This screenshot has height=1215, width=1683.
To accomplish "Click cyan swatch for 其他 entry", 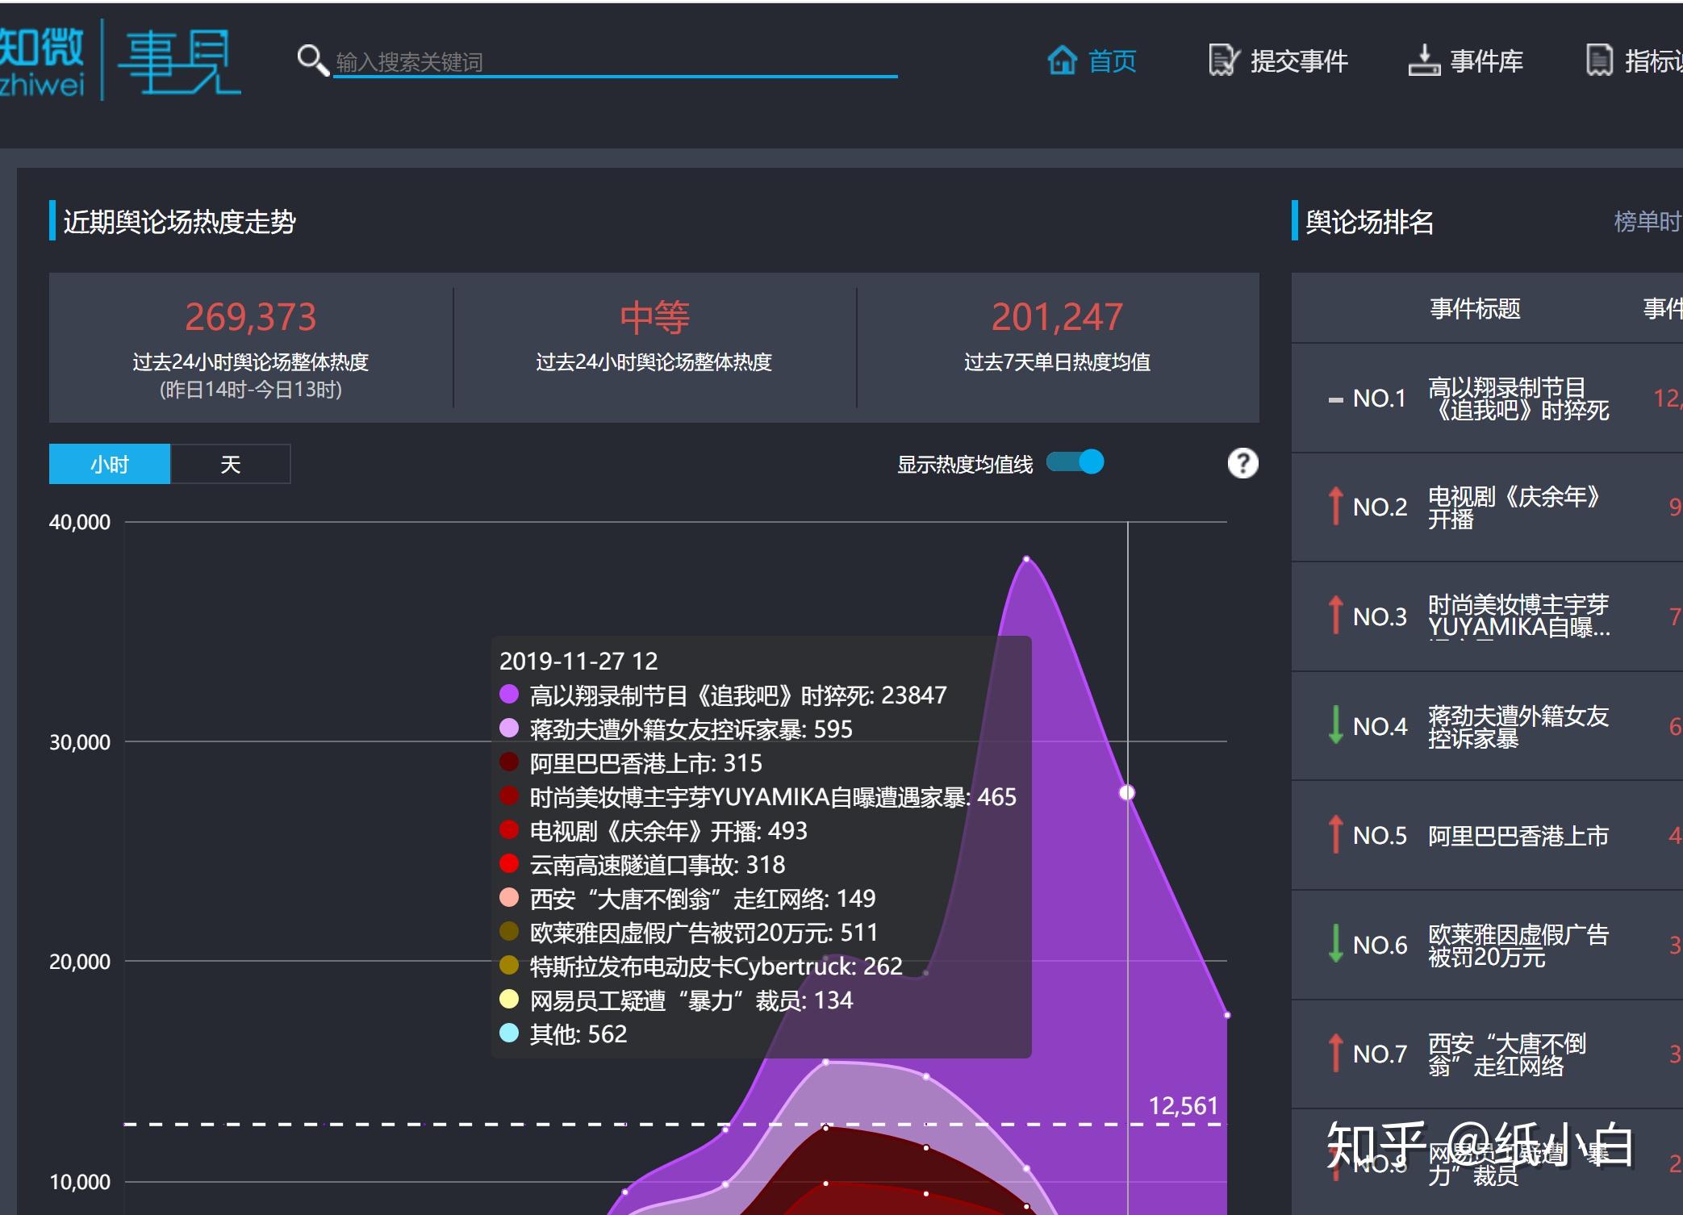I will [509, 1033].
